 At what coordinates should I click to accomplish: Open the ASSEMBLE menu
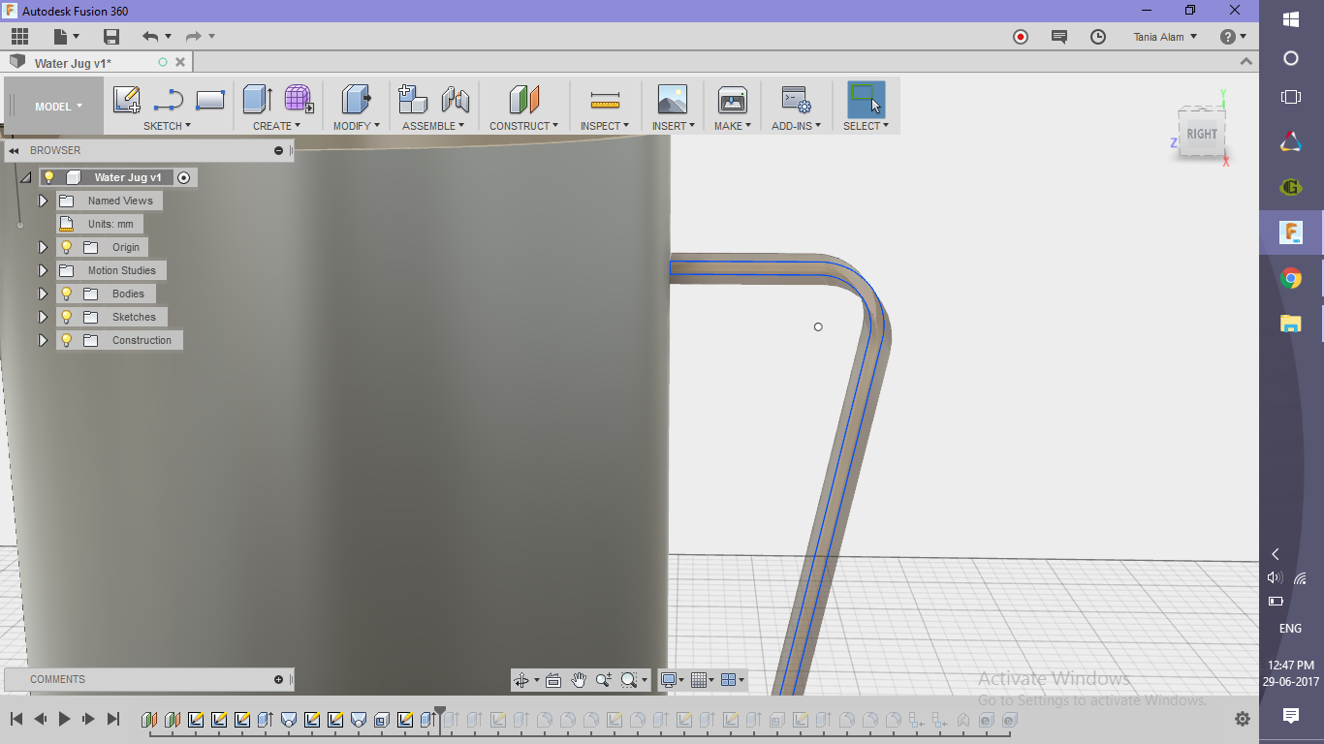(x=433, y=126)
